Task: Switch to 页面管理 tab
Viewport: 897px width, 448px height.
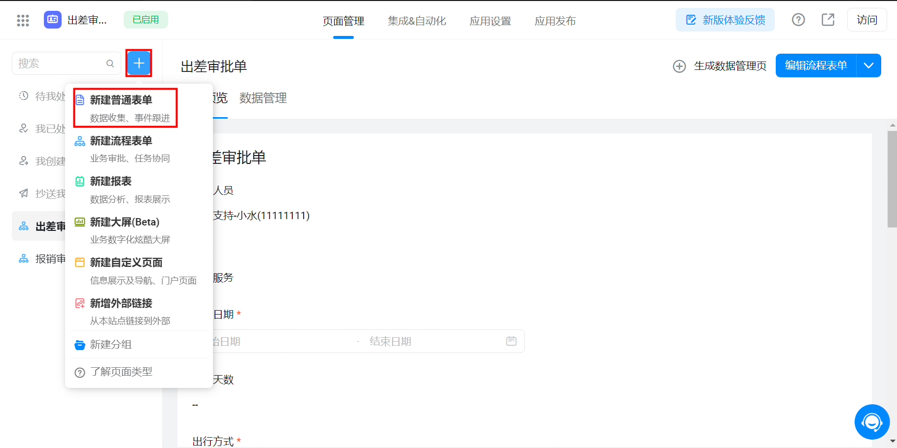Action: click(x=344, y=21)
